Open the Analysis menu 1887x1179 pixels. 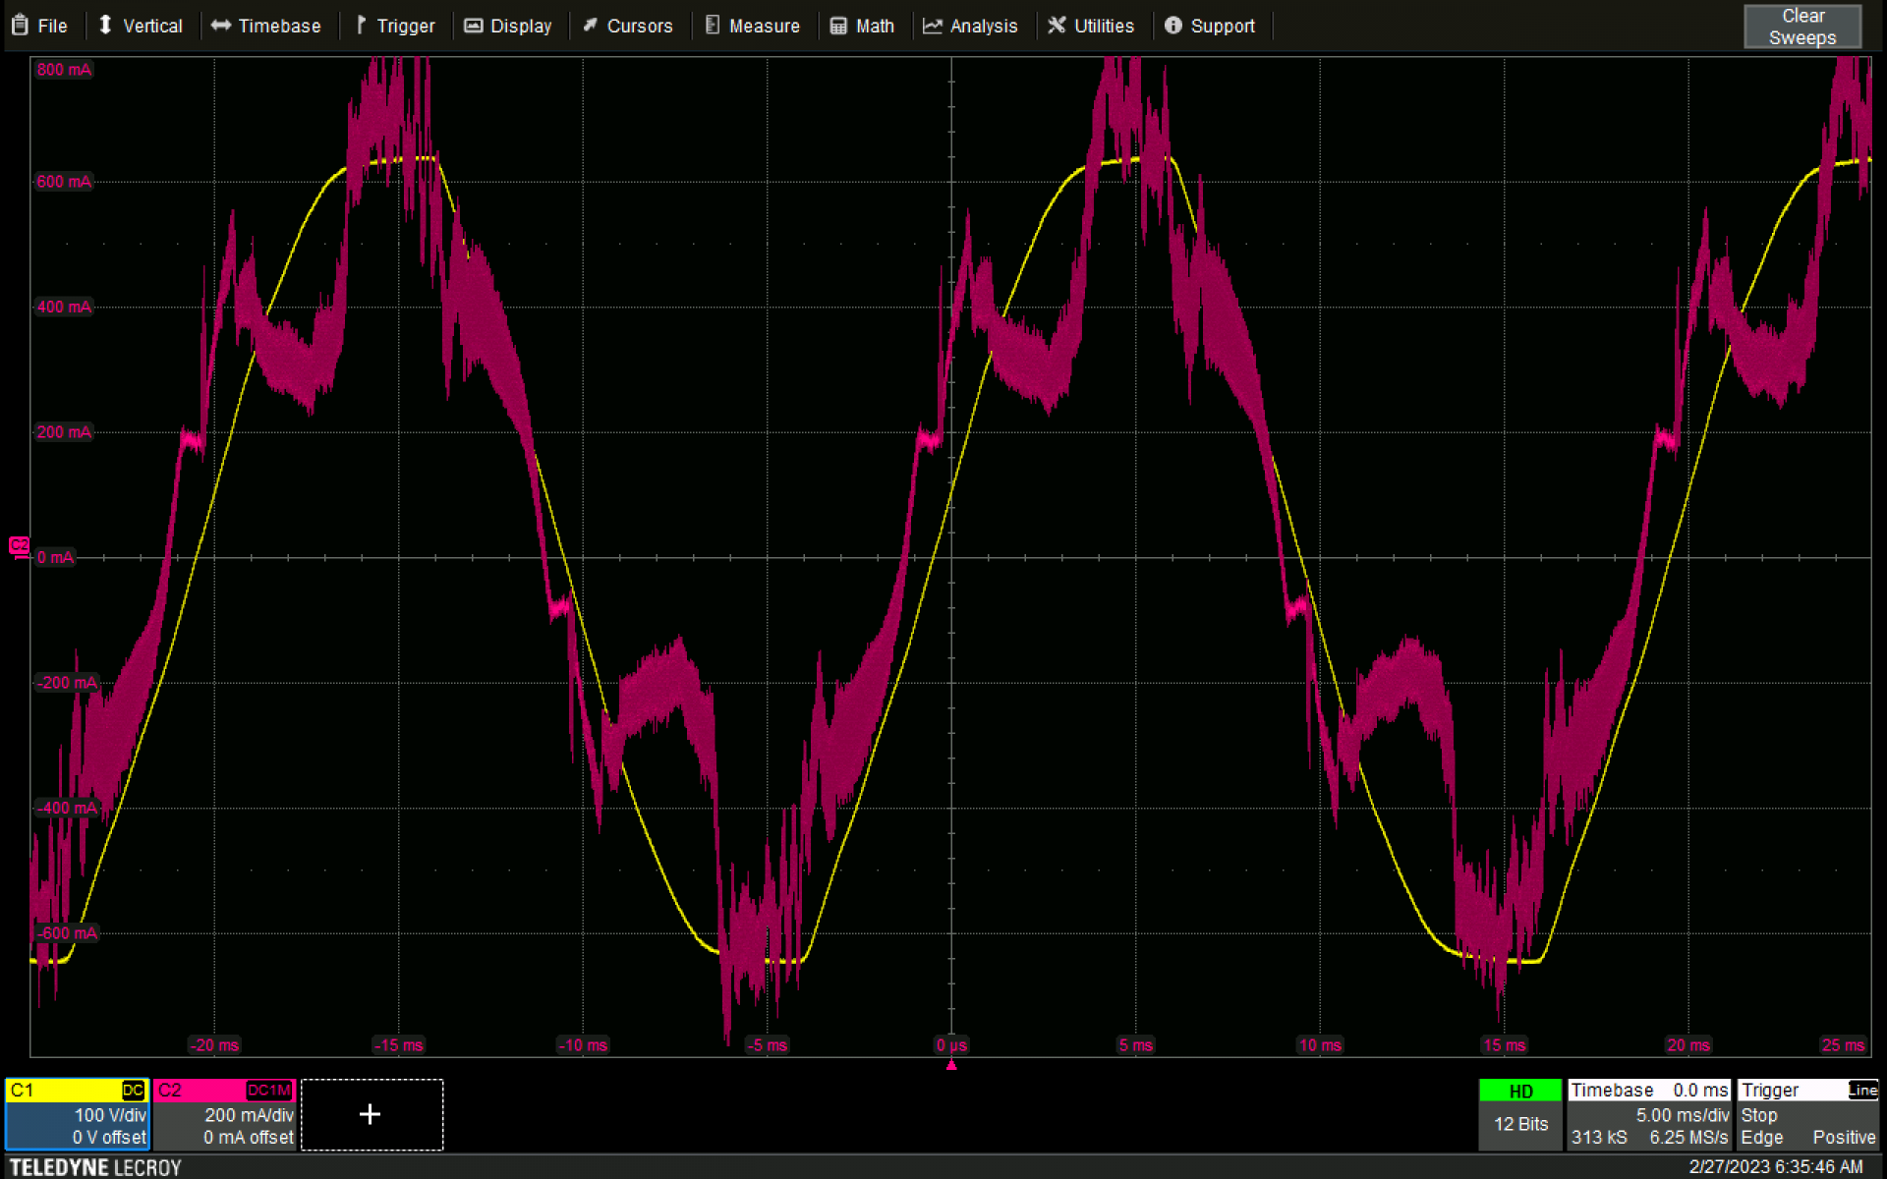pyautogui.click(x=970, y=26)
